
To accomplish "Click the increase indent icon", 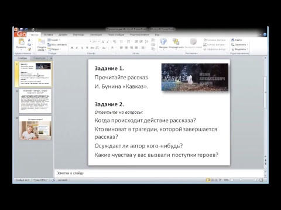I will click(x=141, y=41).
